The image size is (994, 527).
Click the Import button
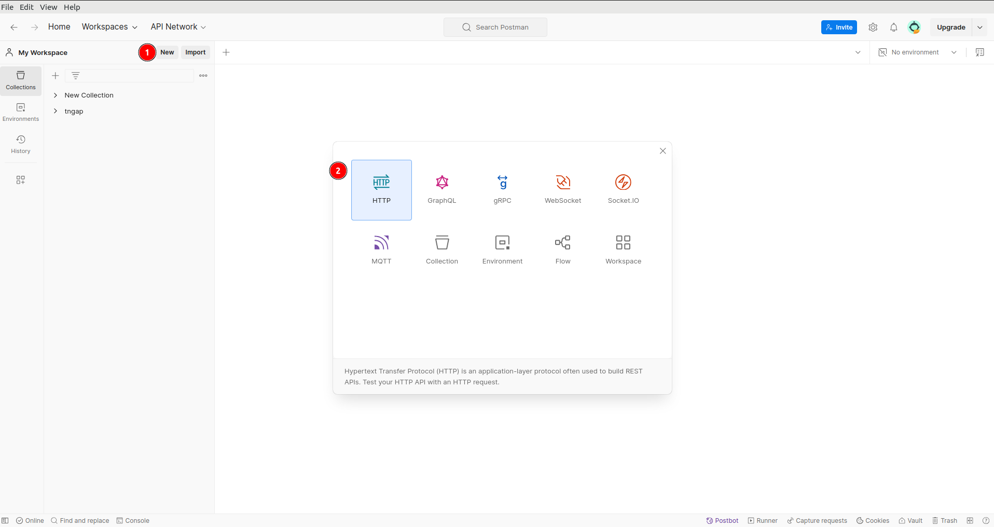(x=196, y=52)
